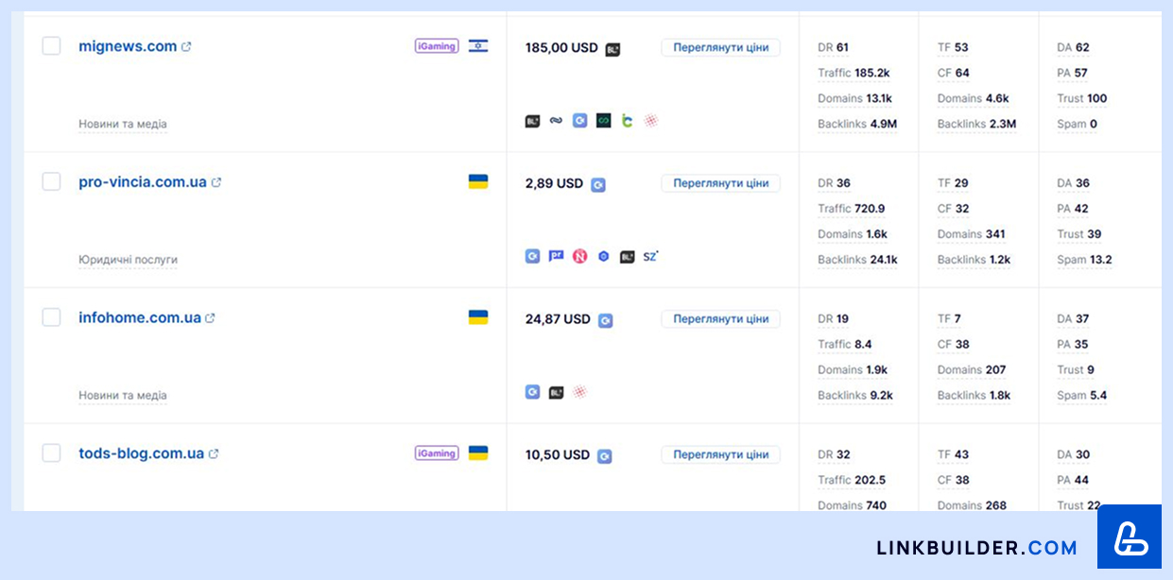
Task: Click 'Переглянути ціни' for tods-blog.com.ua
Action: click(x=720, y=454)
